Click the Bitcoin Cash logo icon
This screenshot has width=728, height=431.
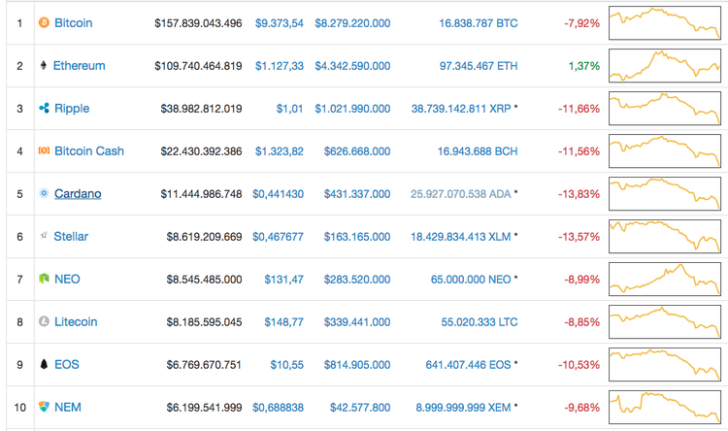point(44,150)
